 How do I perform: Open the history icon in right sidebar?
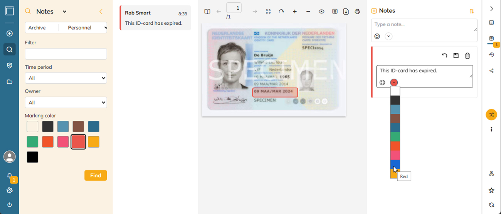[x=491, y=55]
